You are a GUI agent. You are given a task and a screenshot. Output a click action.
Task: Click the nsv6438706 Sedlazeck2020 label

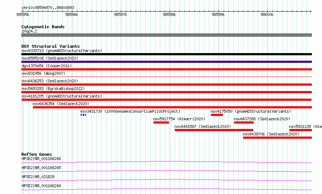[x=271, y=134]
